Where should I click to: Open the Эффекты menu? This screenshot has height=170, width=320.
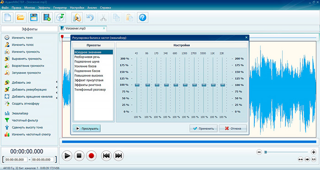(44, 8)
